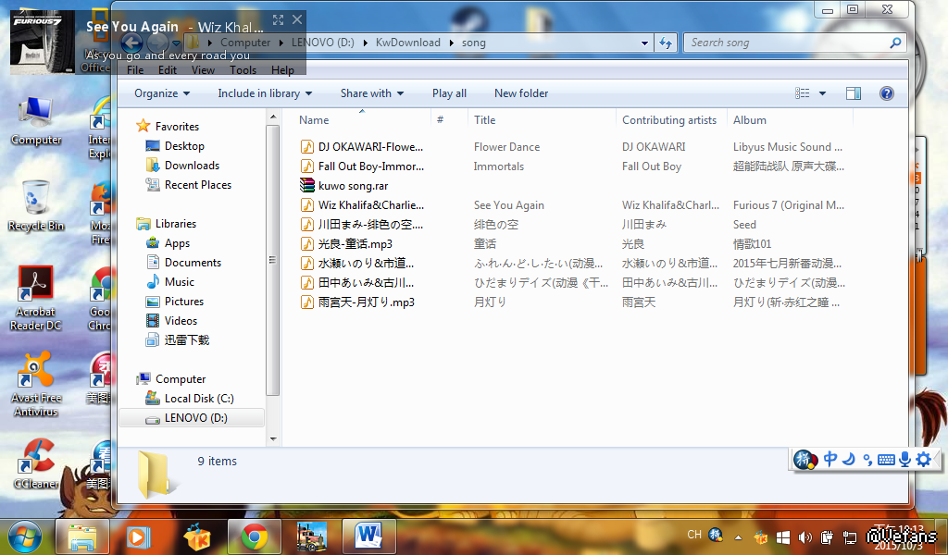Click the IME microphone voice input icon
This screenshot has height=555, width=948.
tap(904, 459)
